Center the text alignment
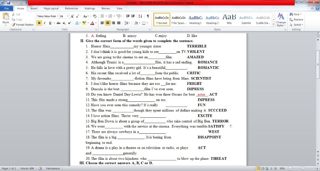Image resolution: width=320 pixels, height=171 pixels. tap(108, 23)
